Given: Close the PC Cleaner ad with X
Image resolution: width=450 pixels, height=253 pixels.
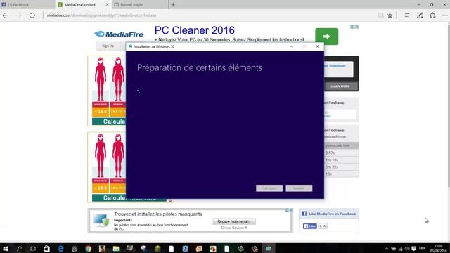Looking at the screenshot, I should coord(356,27).
